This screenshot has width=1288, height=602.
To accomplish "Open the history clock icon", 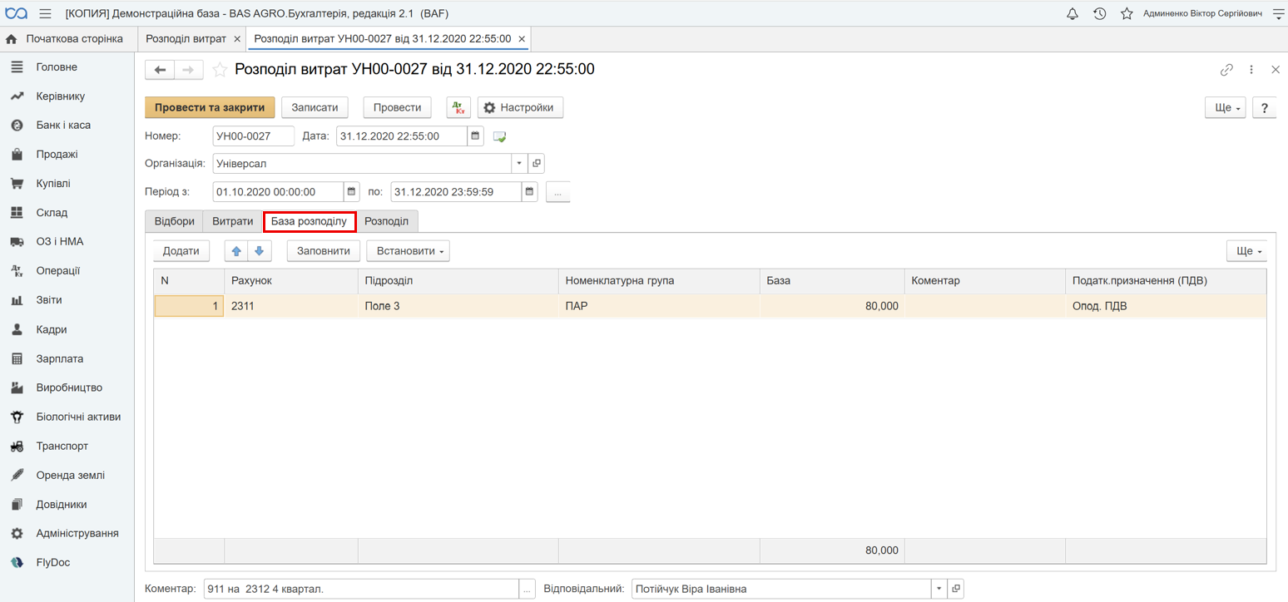I will pyautogui.click(x=1099, y=13).
